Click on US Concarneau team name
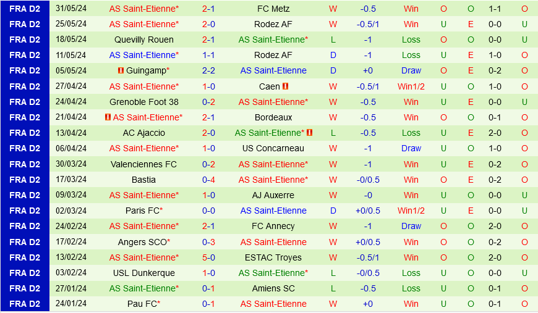 [273, 148]
